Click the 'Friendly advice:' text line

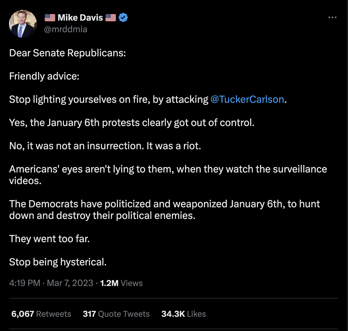44,76
